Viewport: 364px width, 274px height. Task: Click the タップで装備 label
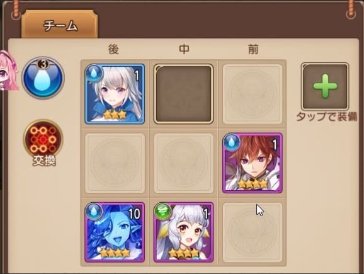tap(327, 117)
